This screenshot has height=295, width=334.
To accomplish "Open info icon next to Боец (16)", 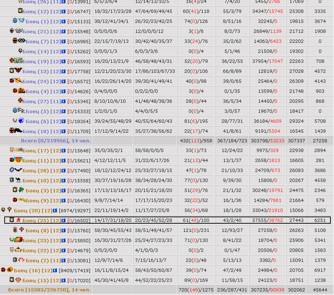I will [x=55, y=270].
